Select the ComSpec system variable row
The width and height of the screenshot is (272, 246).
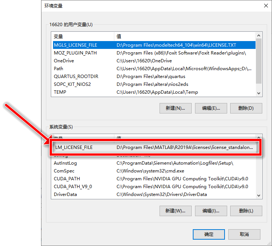[x=154, y=171]
